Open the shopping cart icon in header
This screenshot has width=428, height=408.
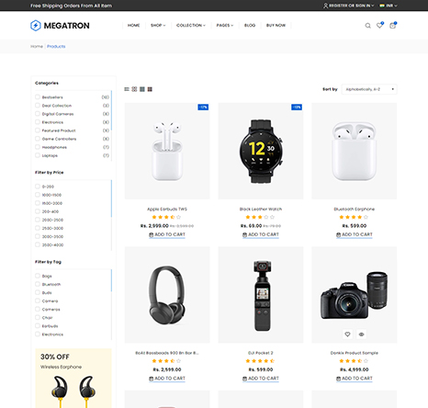point(393,25)
